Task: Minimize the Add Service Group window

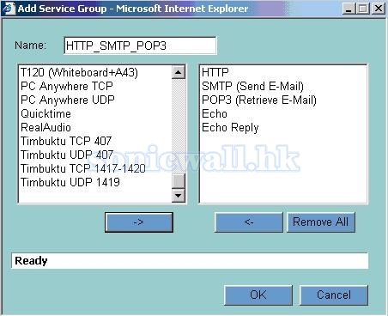Action: pyautogui.click(x=349, y=9)
